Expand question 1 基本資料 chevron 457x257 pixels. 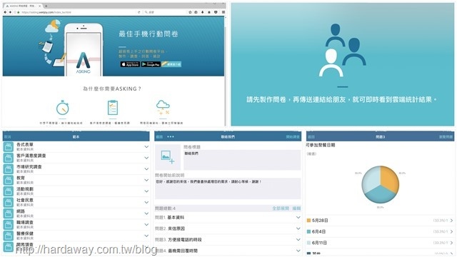[298, 217]
